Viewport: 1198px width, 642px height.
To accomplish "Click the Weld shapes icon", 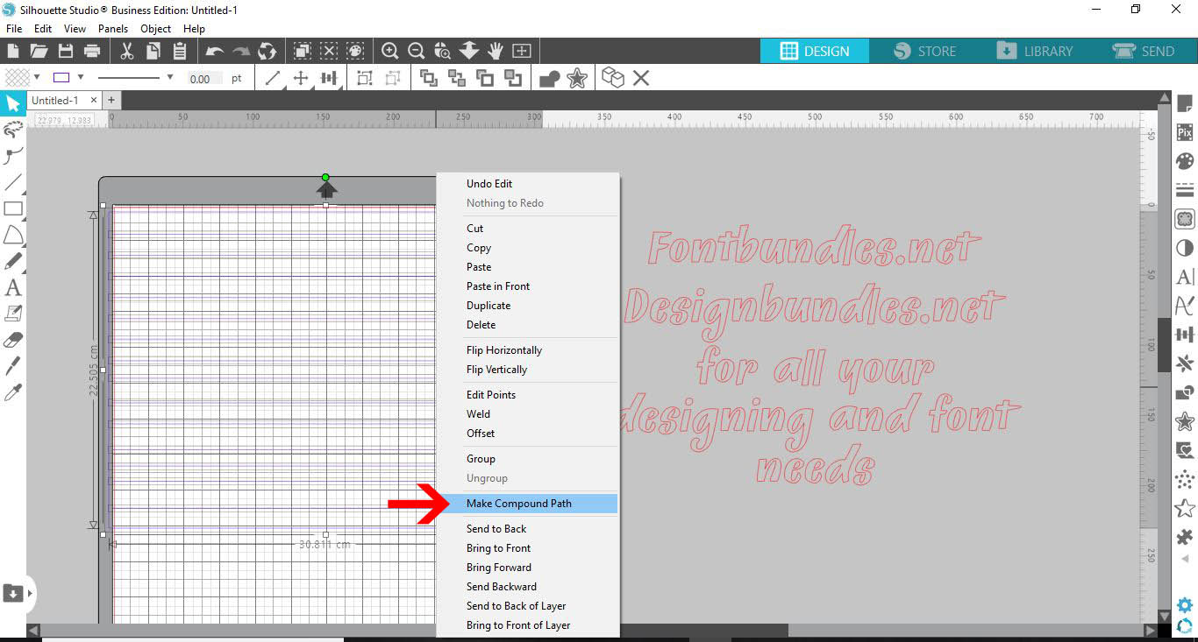I will (x=550, y=79).
